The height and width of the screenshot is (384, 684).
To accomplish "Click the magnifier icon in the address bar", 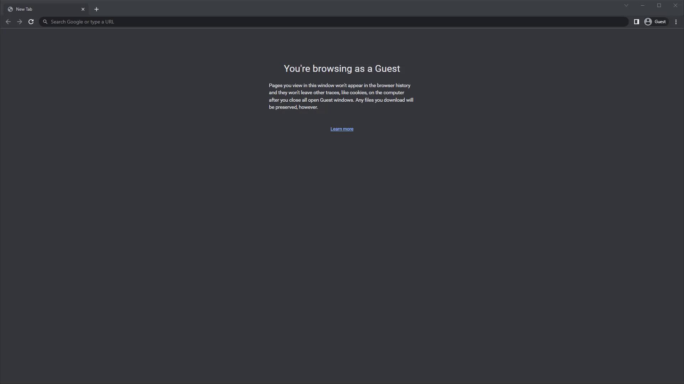I will (45, 22).
